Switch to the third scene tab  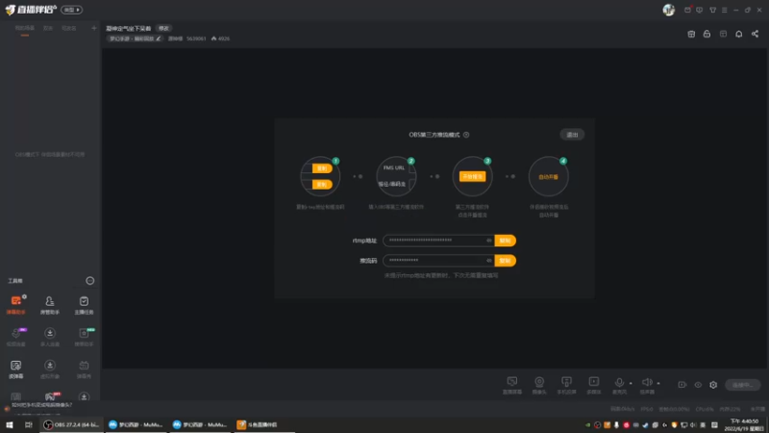click(x=69, y=29)
